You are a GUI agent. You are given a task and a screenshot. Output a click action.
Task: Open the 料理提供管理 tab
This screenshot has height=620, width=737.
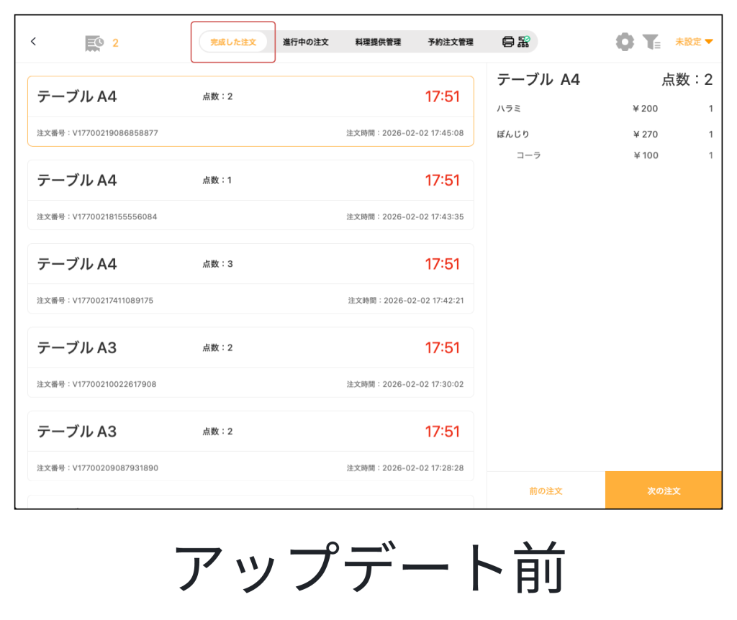click(x=378, y=42)
